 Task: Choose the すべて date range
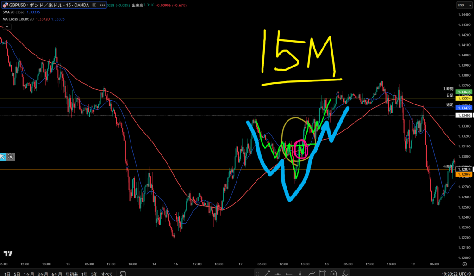click(x=107, y=273)
